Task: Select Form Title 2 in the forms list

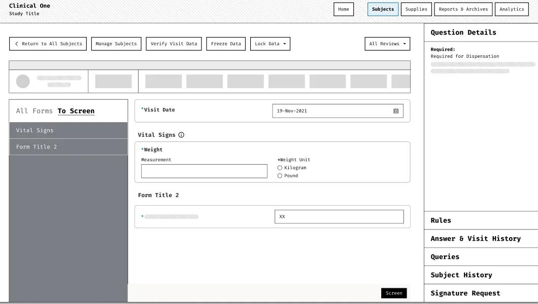Action: (x=69, y=147)
